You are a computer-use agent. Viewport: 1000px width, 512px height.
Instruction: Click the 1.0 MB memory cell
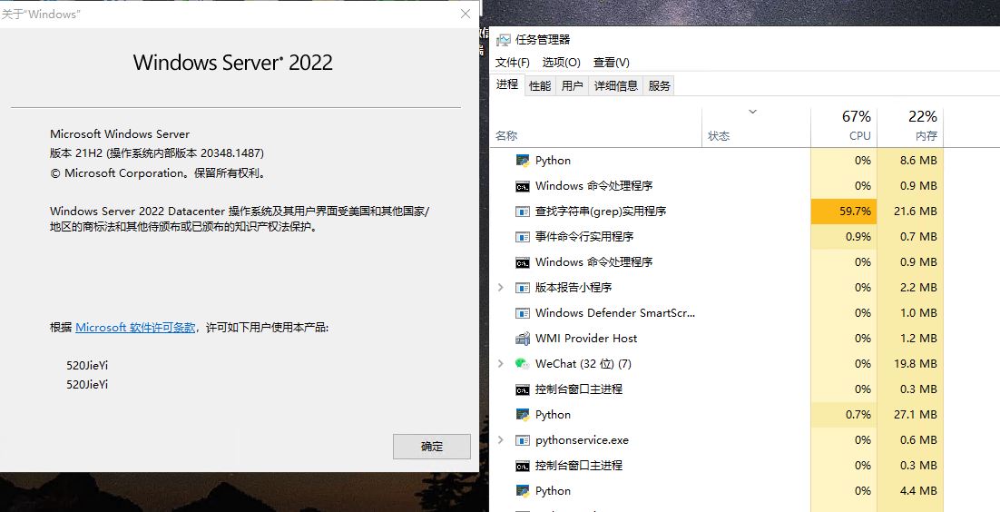[x=910, y=313]
